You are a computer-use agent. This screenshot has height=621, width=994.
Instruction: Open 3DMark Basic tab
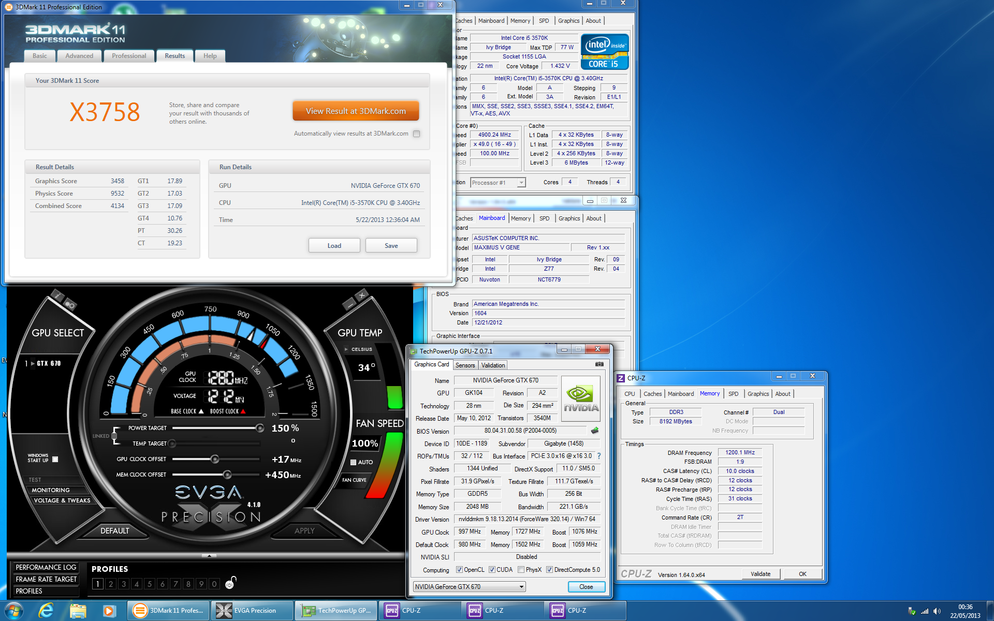40,56
